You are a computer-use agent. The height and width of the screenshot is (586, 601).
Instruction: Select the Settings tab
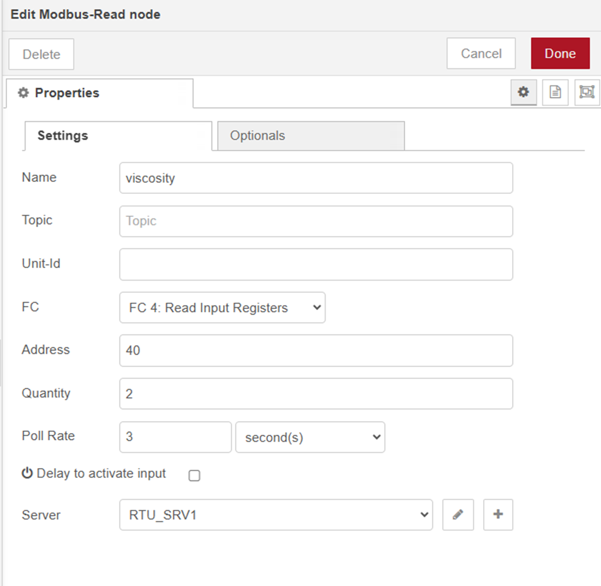point(62,135)
